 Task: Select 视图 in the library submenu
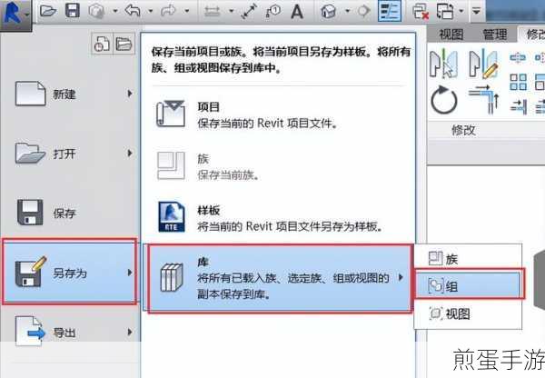coord(468,313)
